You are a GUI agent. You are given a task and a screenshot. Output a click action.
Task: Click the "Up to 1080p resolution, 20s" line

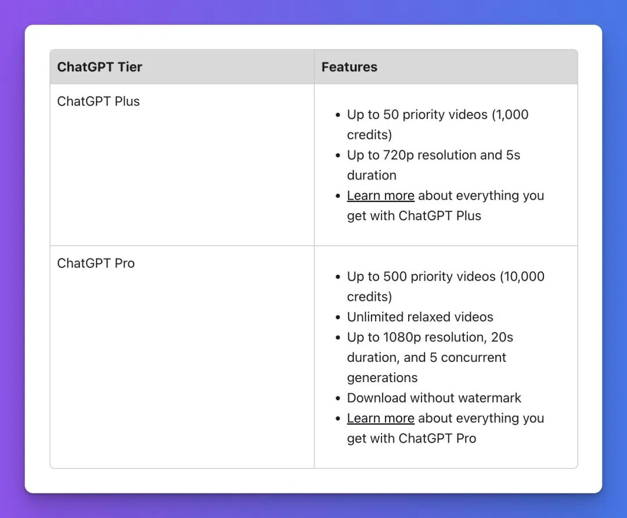[x=430, y=337]
